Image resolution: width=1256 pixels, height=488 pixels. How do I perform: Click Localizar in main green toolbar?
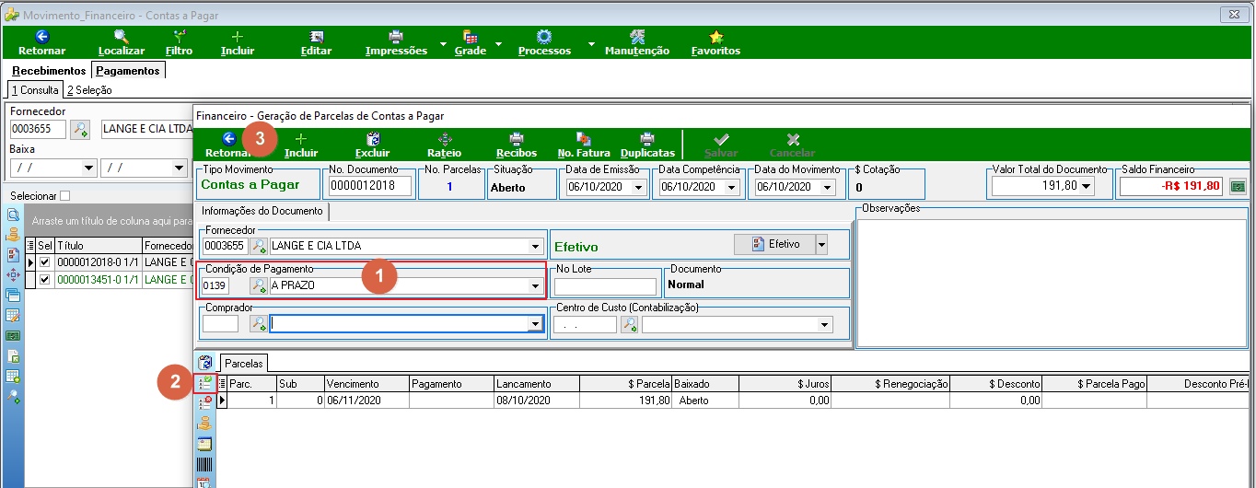pyautogui.click(x=122, y=43)
